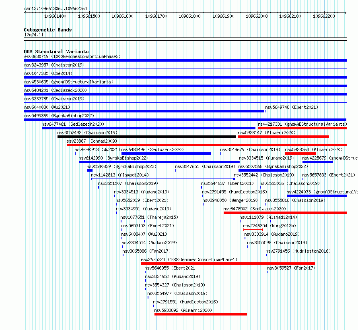Select nsv3555598 (Chaisson2019) label
The image size is (358, 330).
(x=277, y=243)
